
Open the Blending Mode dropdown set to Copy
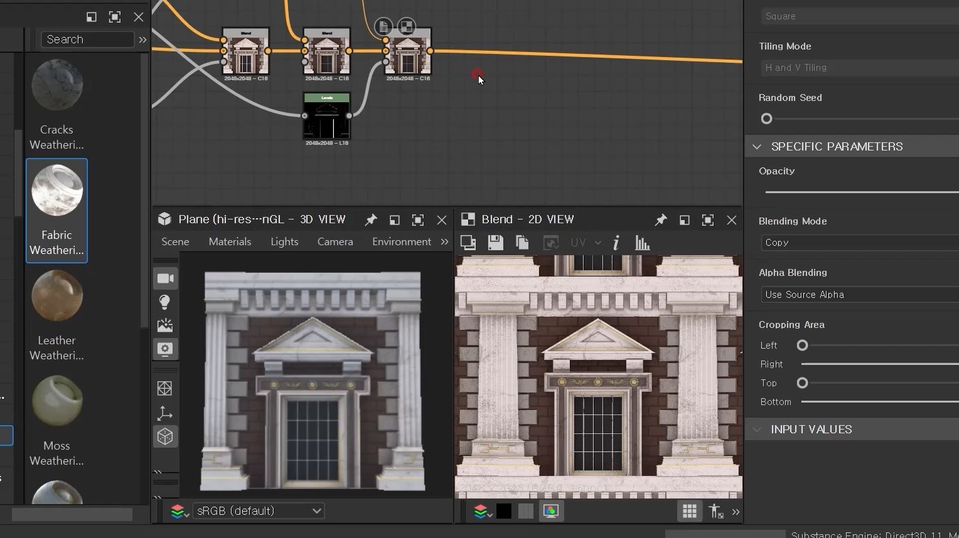tap(859, 243)
